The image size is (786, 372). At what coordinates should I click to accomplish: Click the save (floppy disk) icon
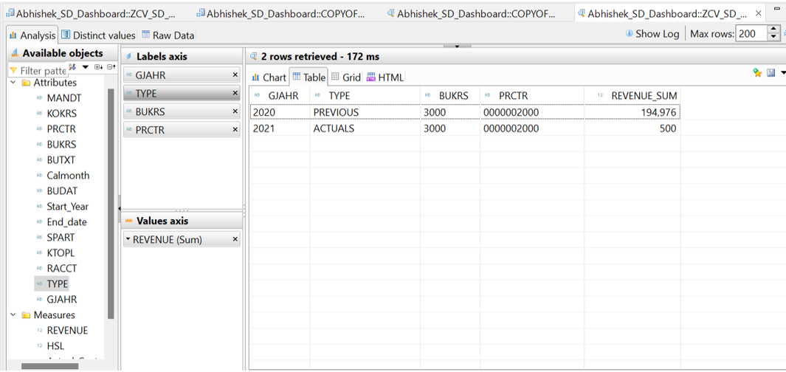(x=771, y=72)
